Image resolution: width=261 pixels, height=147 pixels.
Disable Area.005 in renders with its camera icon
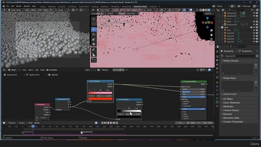tap(257, 42)
